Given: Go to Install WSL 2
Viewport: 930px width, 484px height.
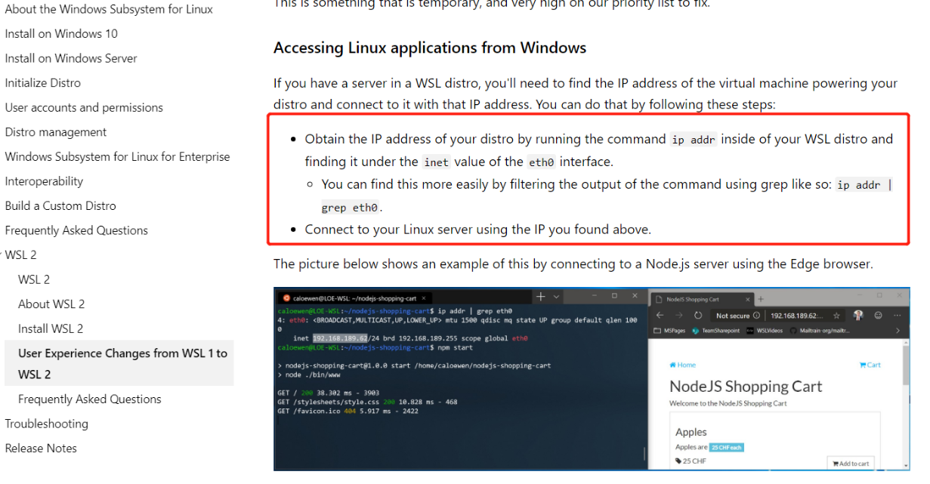Looking at the screenshot, I should [51, 328].
